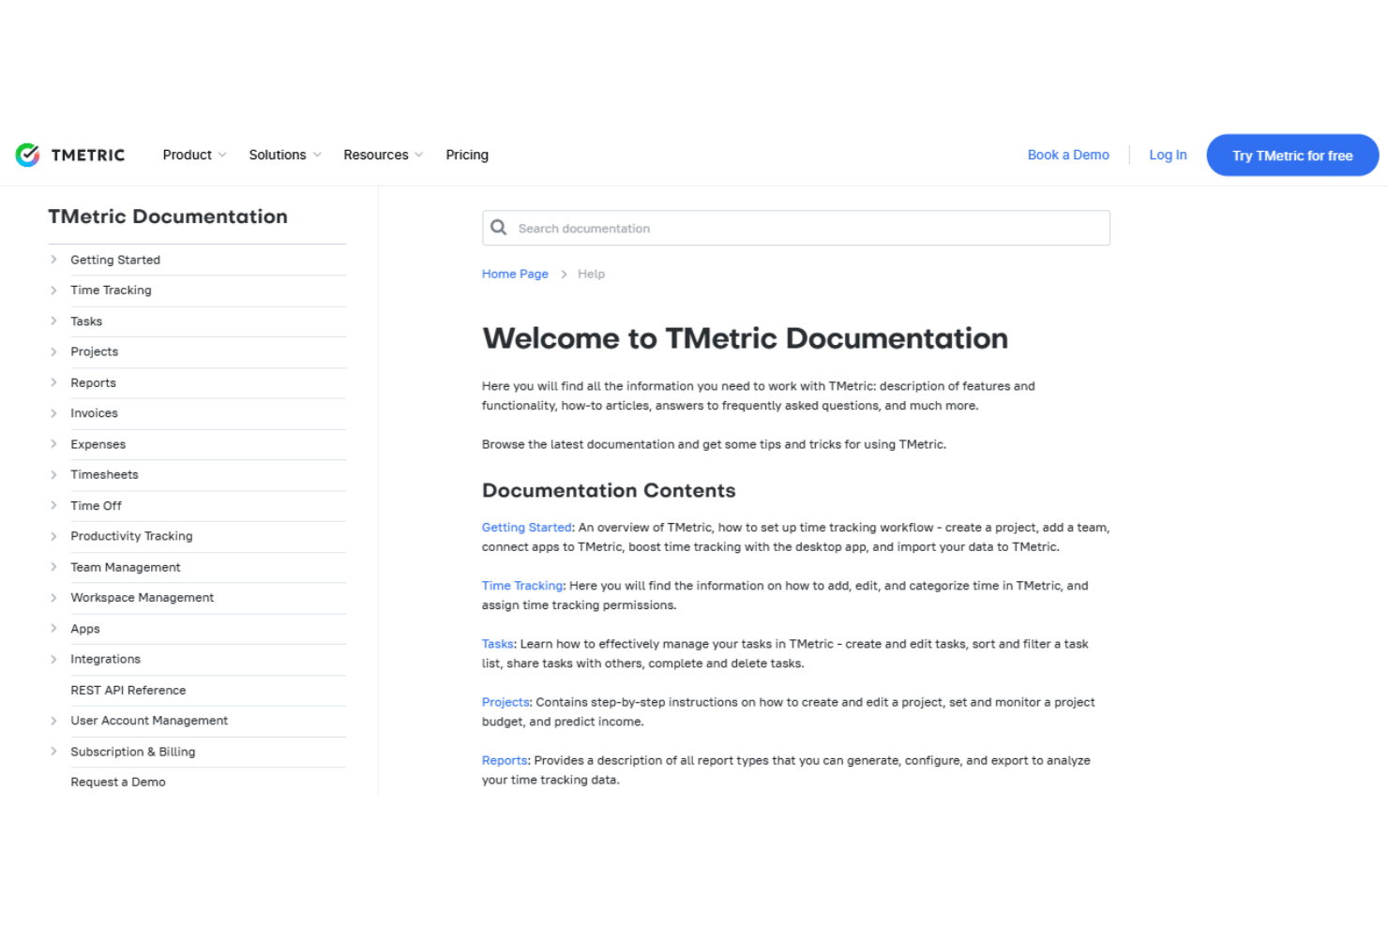The width and height of the screenshot is (1388, 925).
Task: Click the Book a Demo link
Action: 1068,155
